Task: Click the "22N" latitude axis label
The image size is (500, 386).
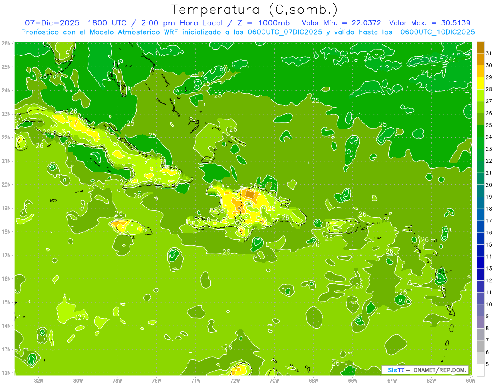Action: point(6,137)
